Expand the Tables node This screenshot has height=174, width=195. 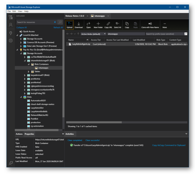[x=29, y=72]
